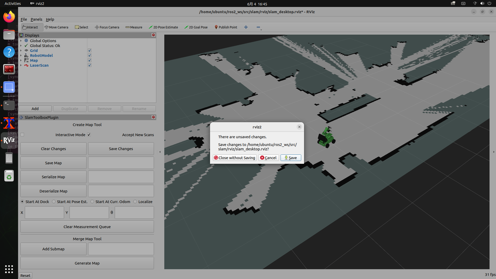
Task: Click the plus add-tool icon
Action: [x=246, y=27]
